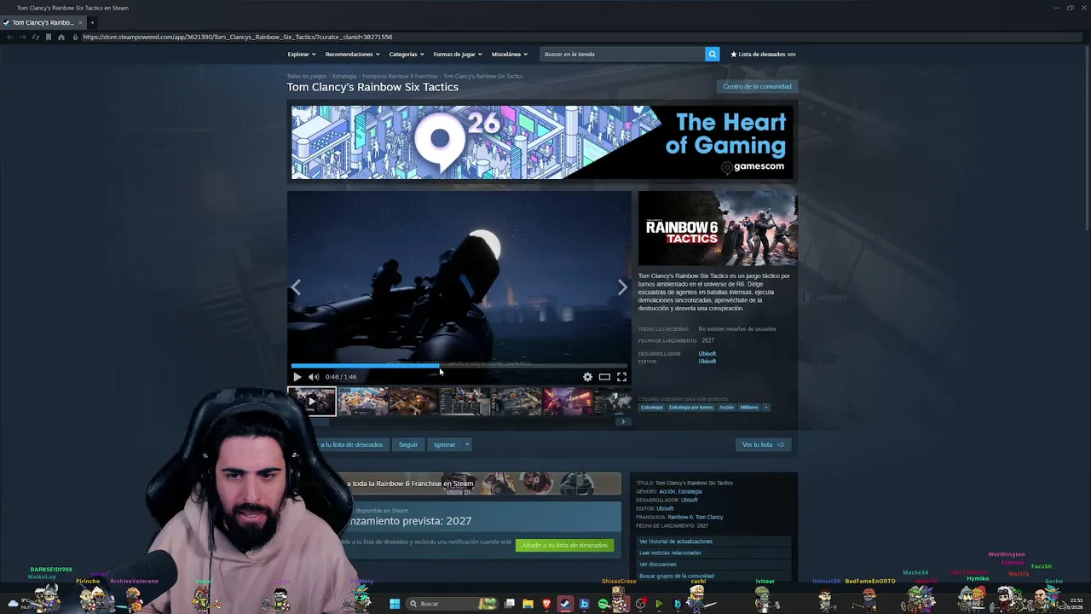Viewport: 1091px width, 614px height.
Task: Open the Explorar dropdown menu
Action: pos(302,54)
